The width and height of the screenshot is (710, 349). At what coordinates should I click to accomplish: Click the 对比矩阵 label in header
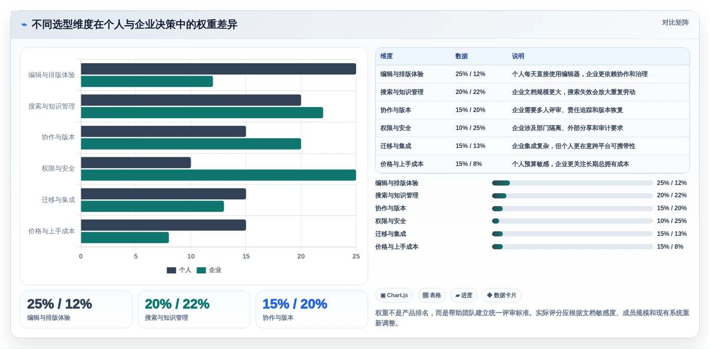click(x=675, y=23)
